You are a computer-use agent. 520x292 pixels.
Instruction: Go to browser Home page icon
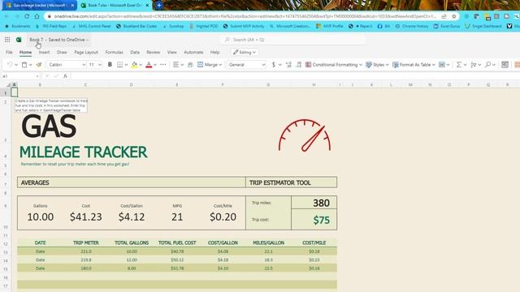[37, 16]
